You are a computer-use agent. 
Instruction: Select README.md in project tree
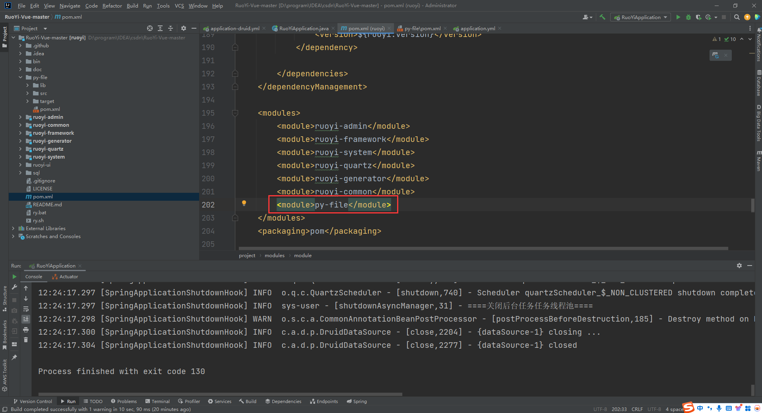pos(47,205)
